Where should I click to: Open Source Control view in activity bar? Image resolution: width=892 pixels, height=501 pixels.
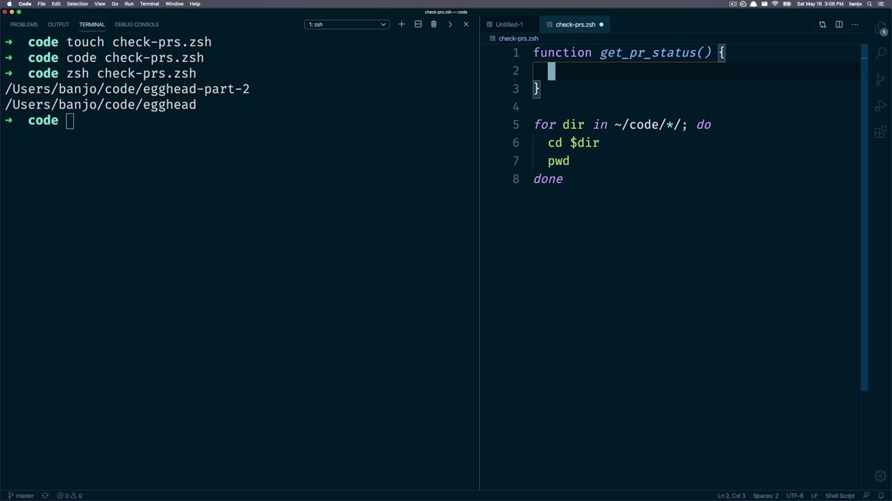[x=880, y=80]
